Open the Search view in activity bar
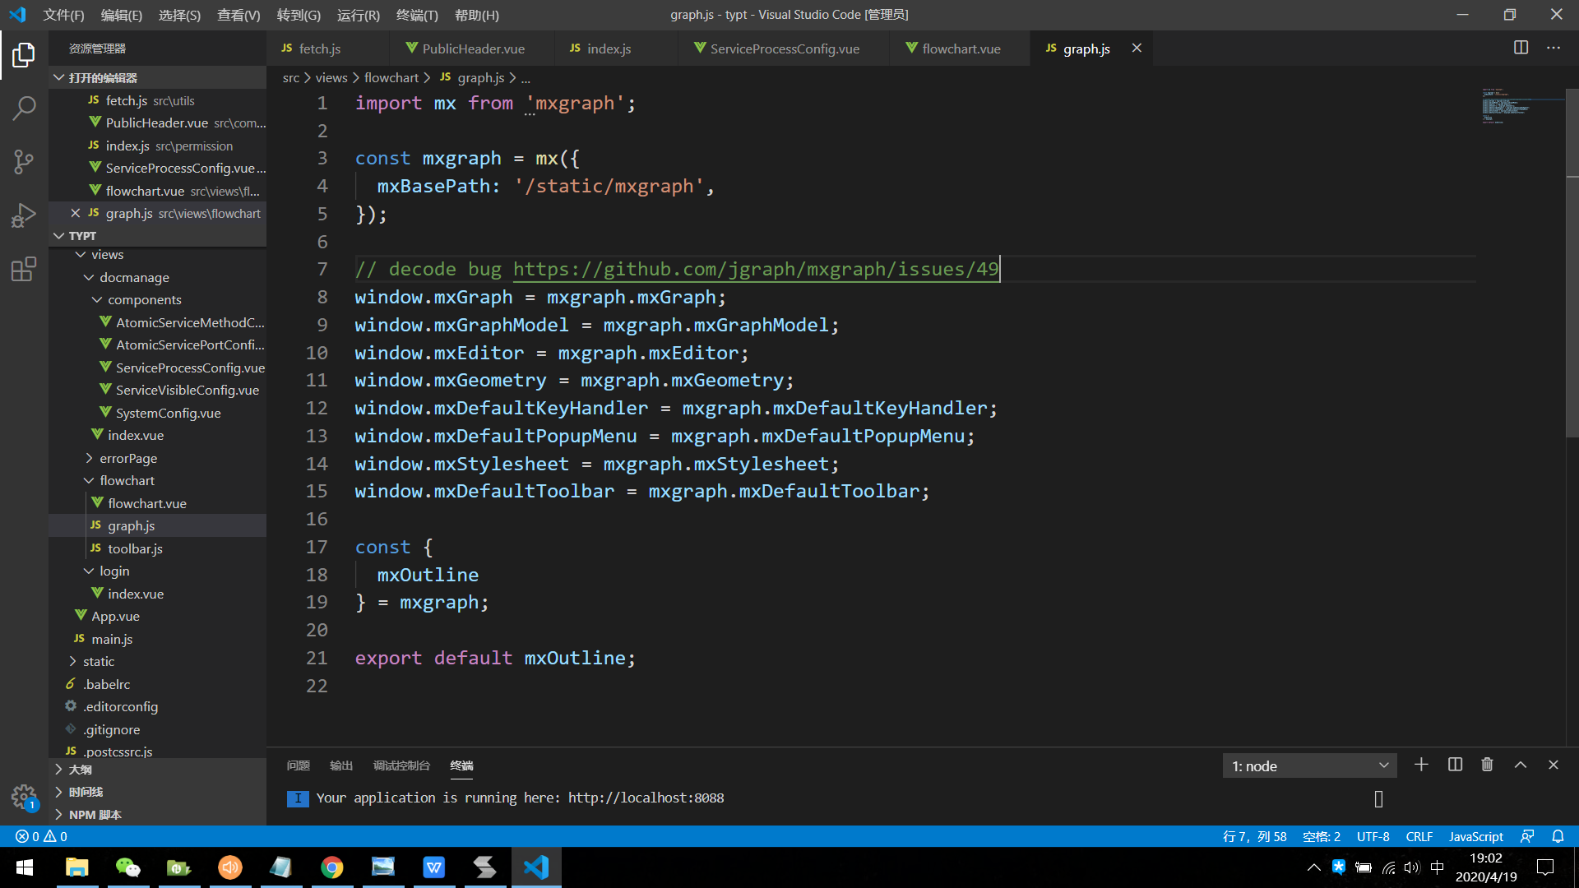The image size is (1579, 888). coord(24,108)
